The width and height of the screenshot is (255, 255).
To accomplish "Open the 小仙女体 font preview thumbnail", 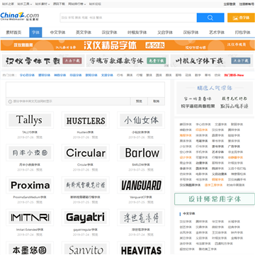I will 141,120.
